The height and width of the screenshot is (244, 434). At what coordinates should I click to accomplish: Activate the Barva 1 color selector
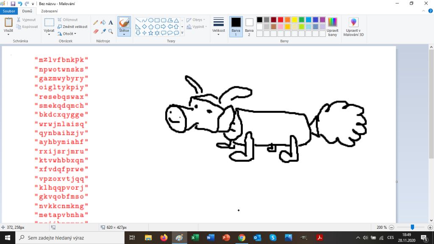coord(236,26)
